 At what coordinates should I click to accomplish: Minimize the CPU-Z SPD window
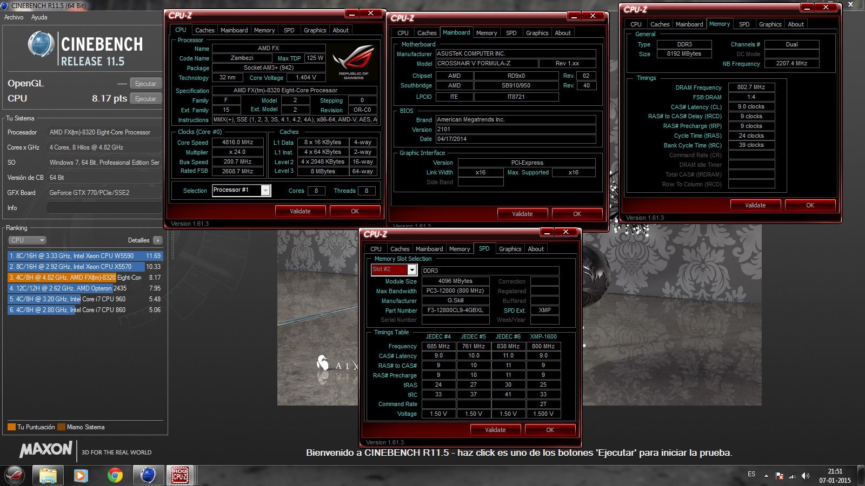pos(547,232)
